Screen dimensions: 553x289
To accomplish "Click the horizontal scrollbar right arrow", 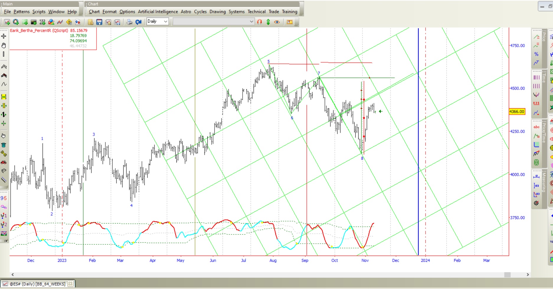I will (528, 275).
